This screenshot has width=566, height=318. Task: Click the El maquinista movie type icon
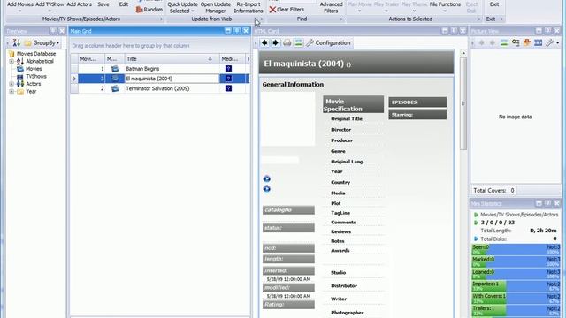coord(115,79)
